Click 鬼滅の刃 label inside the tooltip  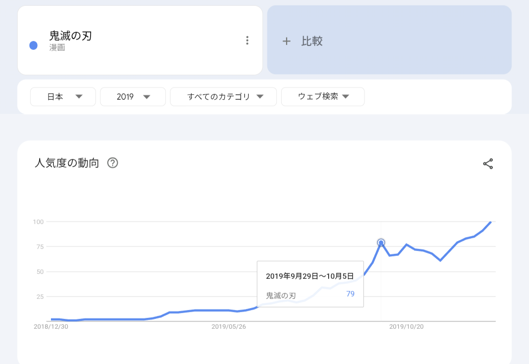click(281, 296)
